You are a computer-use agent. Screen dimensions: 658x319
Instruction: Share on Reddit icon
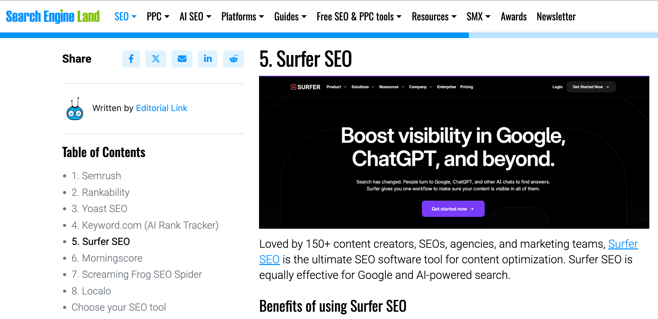233,59
